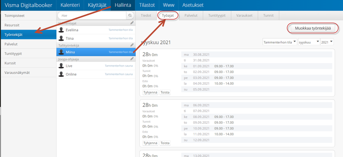Click Toista in the second week card
The height and width of the screenshot is (157, 343).
(165, 143)
